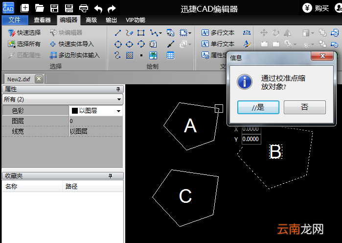342x243 pixels.
Task: Save the drawing with the floppy disk icon
Action: pos(54,8)
